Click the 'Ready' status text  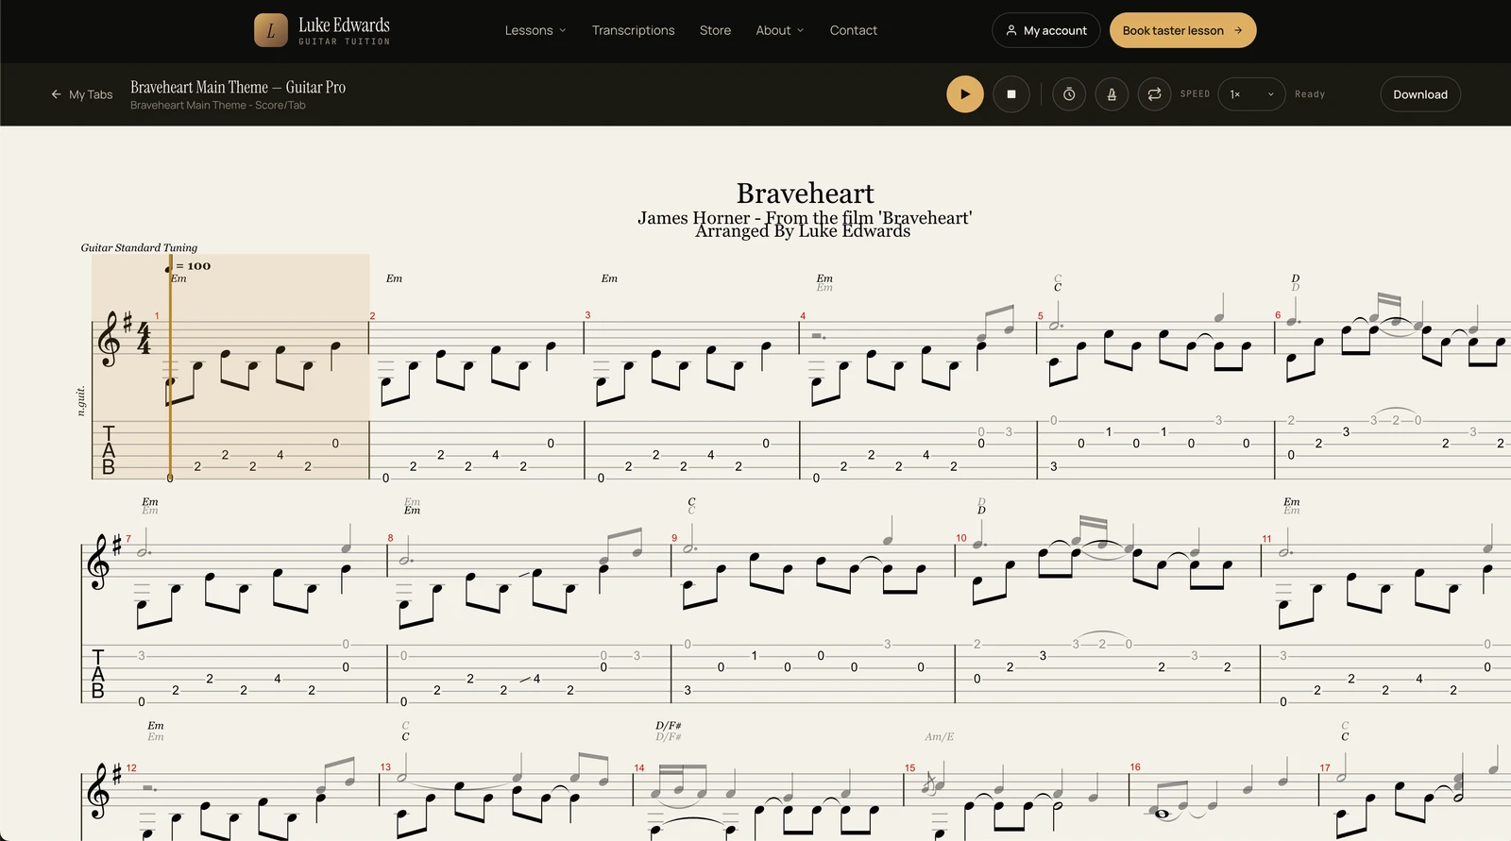tap(1310, 94)
